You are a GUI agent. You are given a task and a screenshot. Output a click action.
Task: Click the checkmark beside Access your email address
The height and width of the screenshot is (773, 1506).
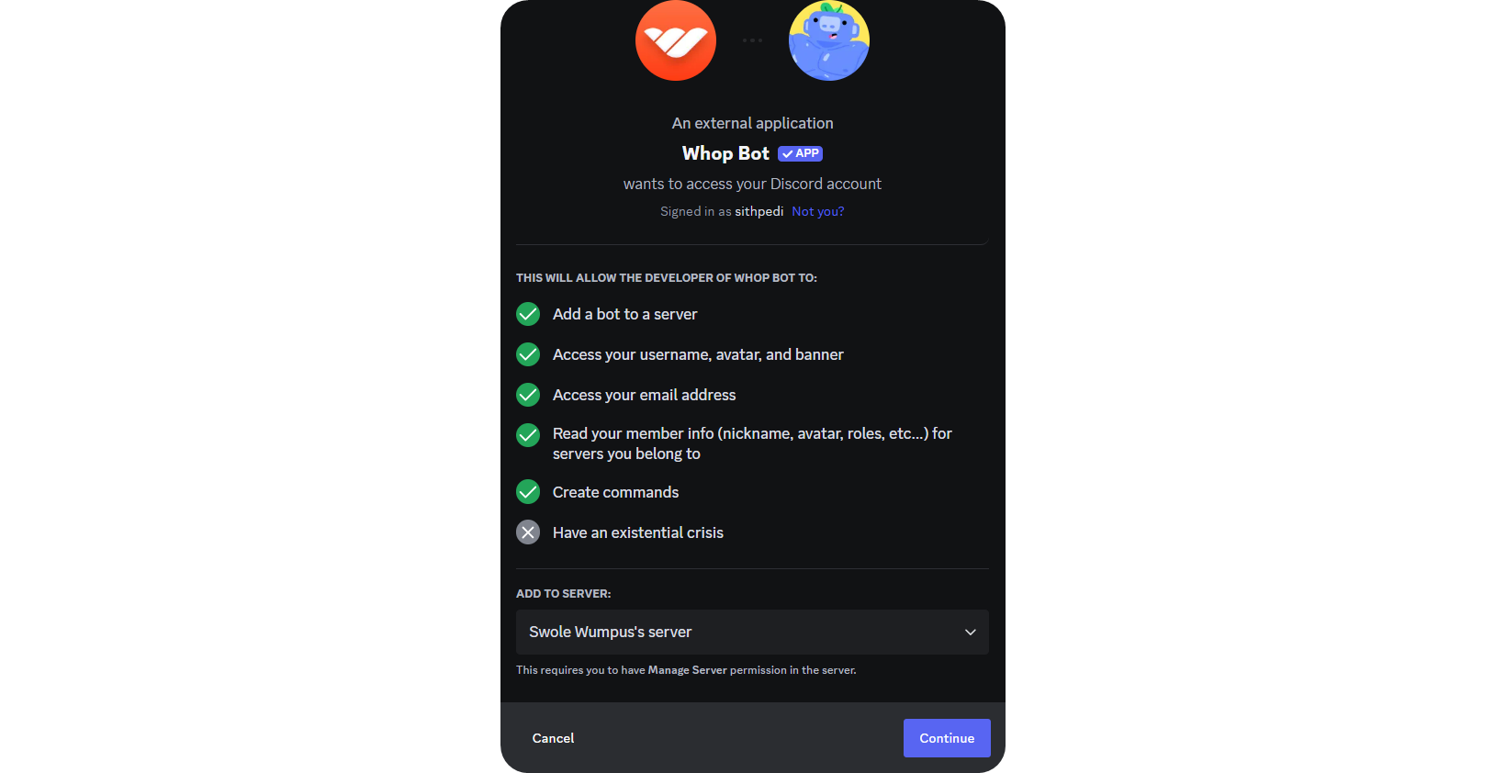pos(527,395)
